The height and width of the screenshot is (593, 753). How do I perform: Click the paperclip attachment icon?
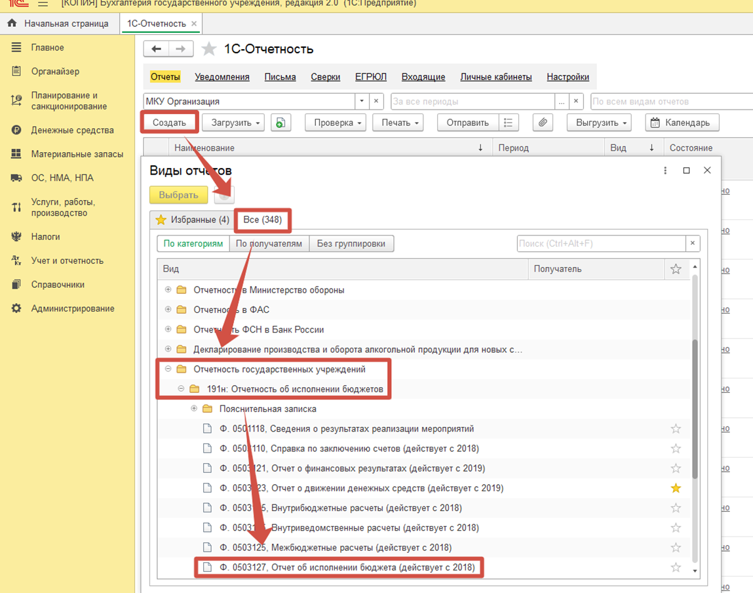click(x=543, y=123)
